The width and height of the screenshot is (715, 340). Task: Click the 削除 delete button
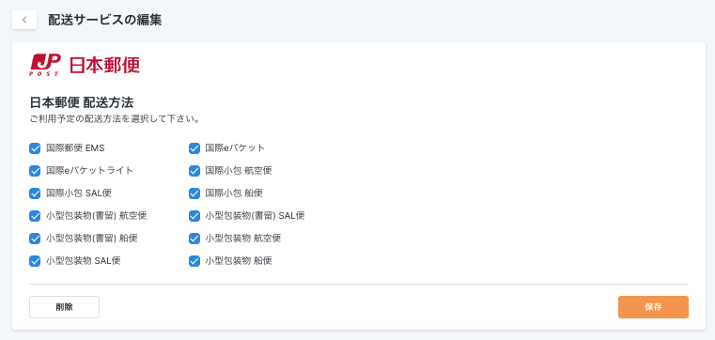pos(64,307)
